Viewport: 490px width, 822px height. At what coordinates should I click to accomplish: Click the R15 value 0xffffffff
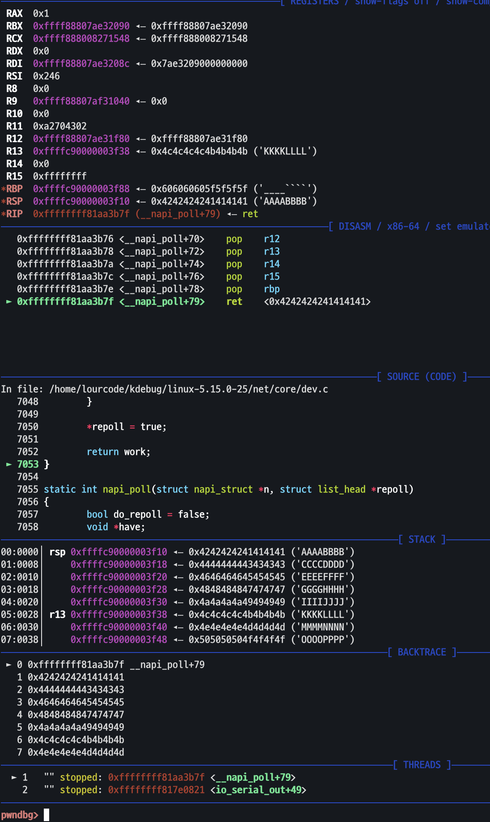pos(60,176)
